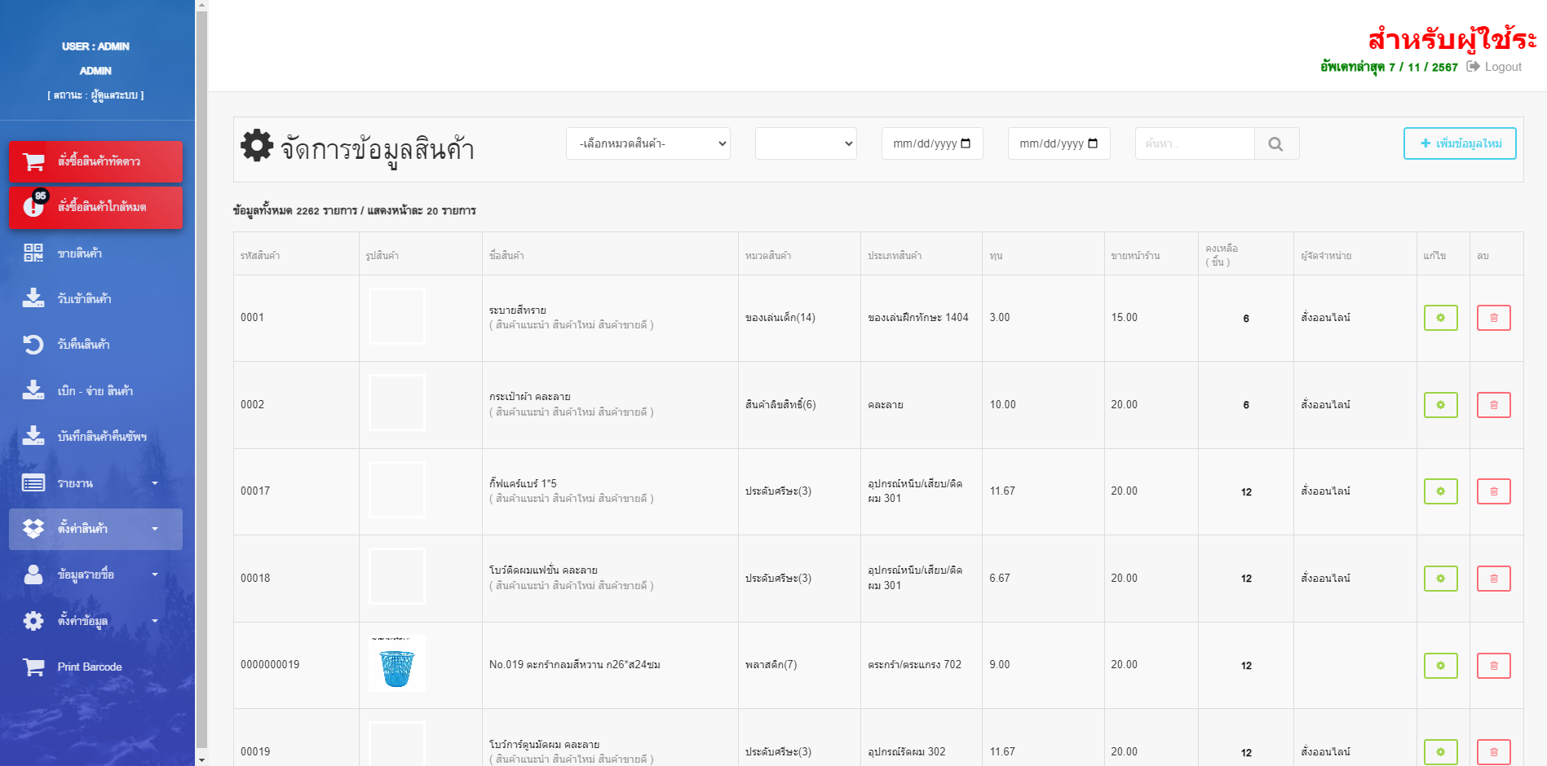Delete product 00018 using trash icon
The height and width of the screenshot is (766, 1547).
1493,579
